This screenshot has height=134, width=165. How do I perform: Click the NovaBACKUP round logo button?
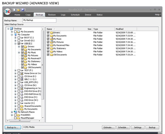point(8,11)
